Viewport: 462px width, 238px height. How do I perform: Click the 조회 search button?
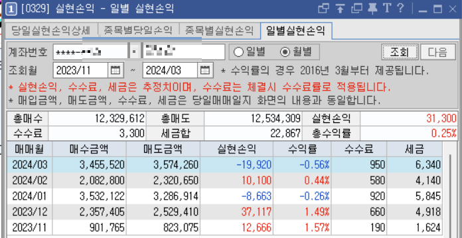coord(400,52)
